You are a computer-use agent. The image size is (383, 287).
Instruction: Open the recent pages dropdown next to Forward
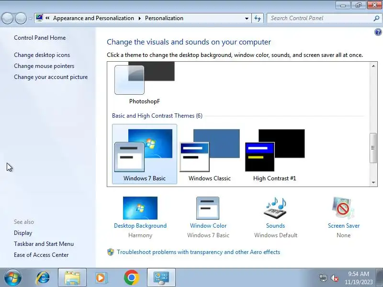[x=30, y=19]
